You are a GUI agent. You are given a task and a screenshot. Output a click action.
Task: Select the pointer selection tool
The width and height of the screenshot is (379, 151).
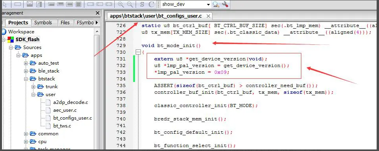5,4
